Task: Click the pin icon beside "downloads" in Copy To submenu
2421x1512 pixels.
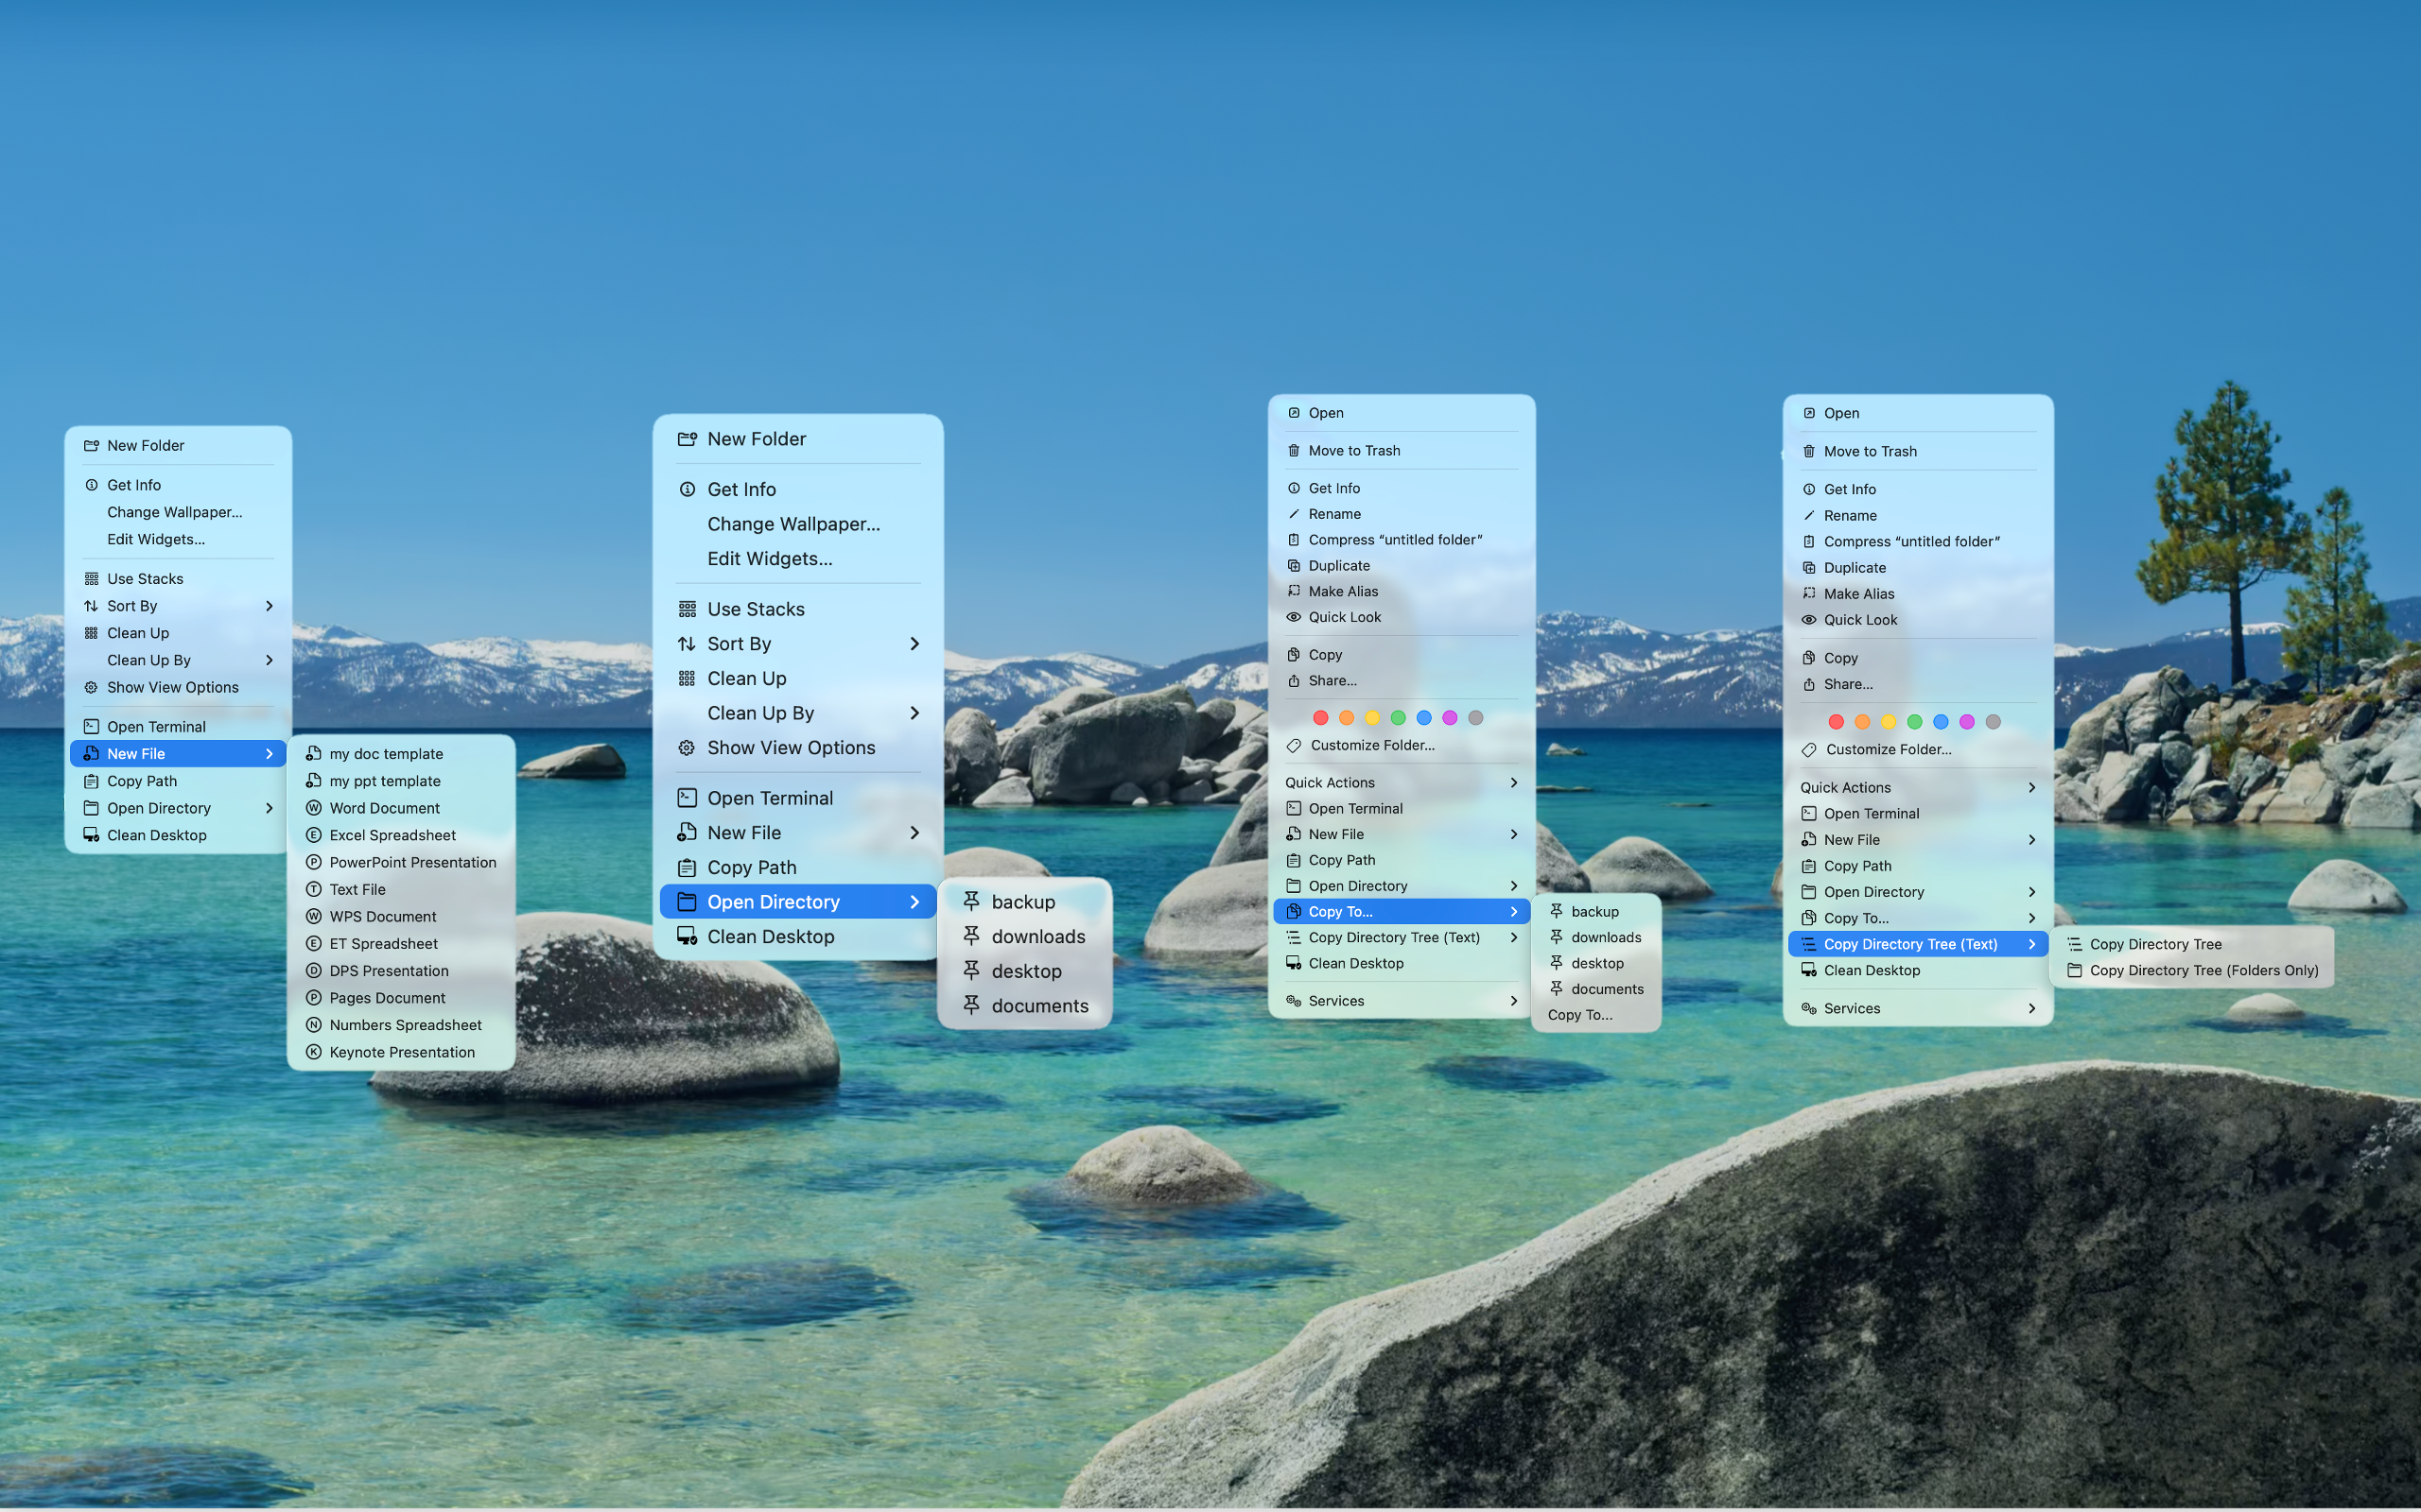Action: point(1557,937)
